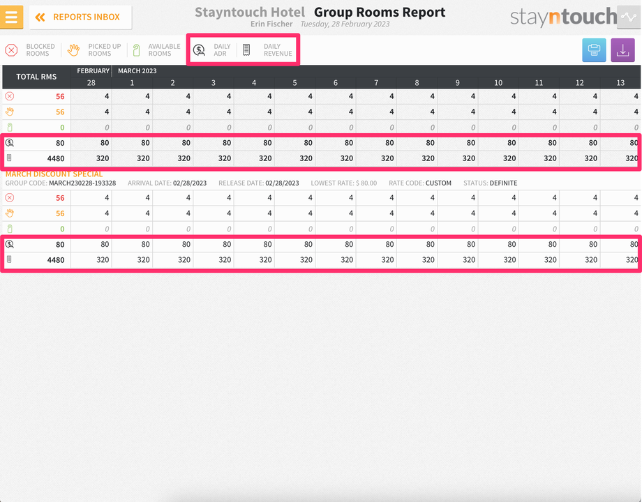Select status DEFINITE
642x502 pixels.
pos(504,183)
